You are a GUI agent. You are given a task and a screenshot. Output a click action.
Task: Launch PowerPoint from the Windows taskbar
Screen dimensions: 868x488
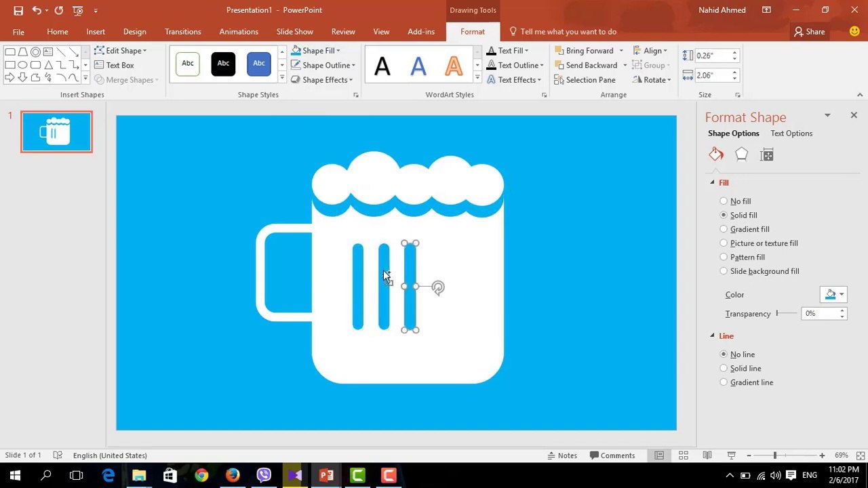click(326, 475)
